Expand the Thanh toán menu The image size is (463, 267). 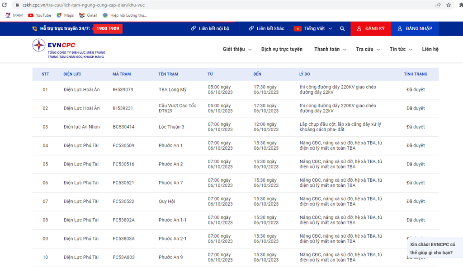pyautogui.click(x=330, y=49)
